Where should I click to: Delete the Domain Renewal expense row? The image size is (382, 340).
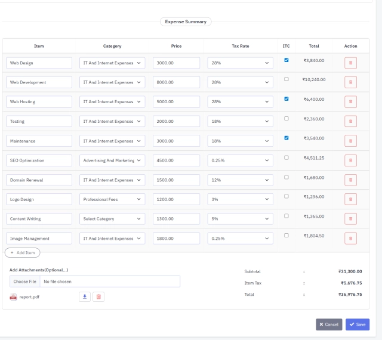[350, 180]
